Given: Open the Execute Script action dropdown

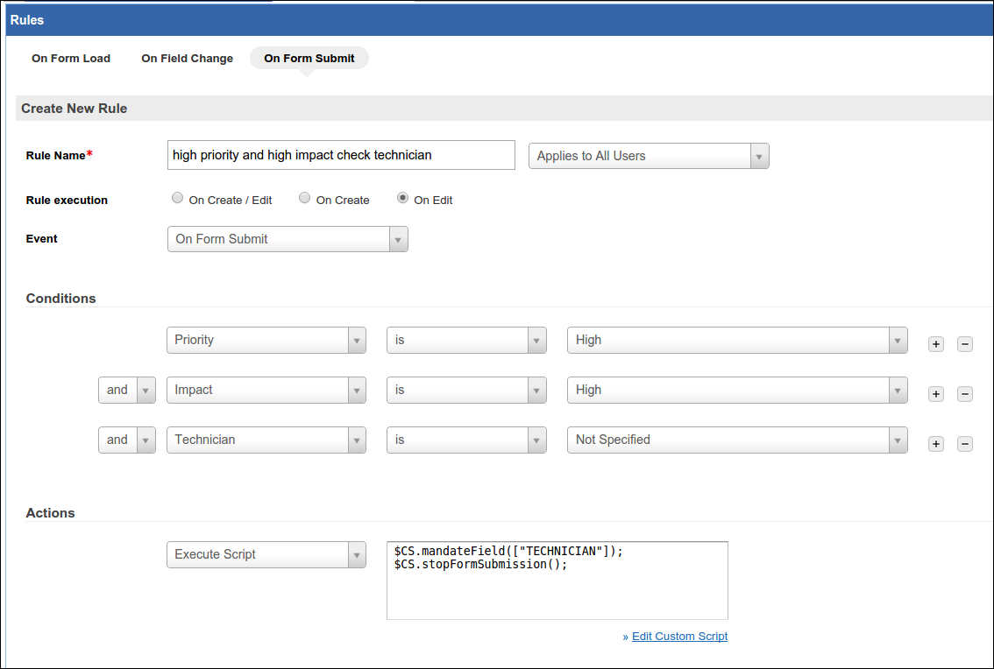Looking at the screenshot, I should click(266, 554).
